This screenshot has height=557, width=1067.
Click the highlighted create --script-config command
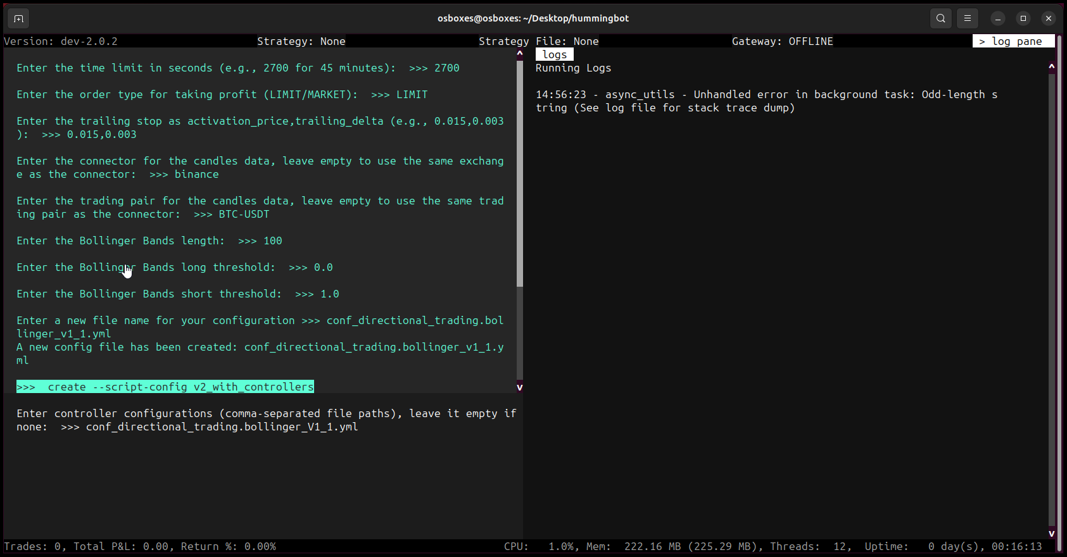[165, 387]
